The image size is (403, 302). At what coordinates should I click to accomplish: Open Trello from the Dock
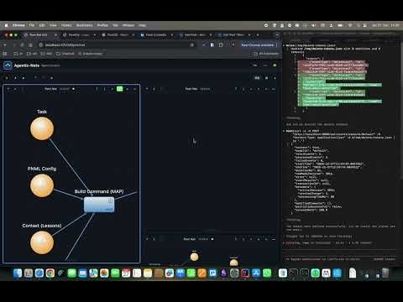click(212, 273)
